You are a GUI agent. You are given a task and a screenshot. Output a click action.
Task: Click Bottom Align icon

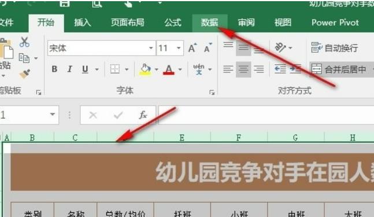pyautogui.click(x=258, y=50)
